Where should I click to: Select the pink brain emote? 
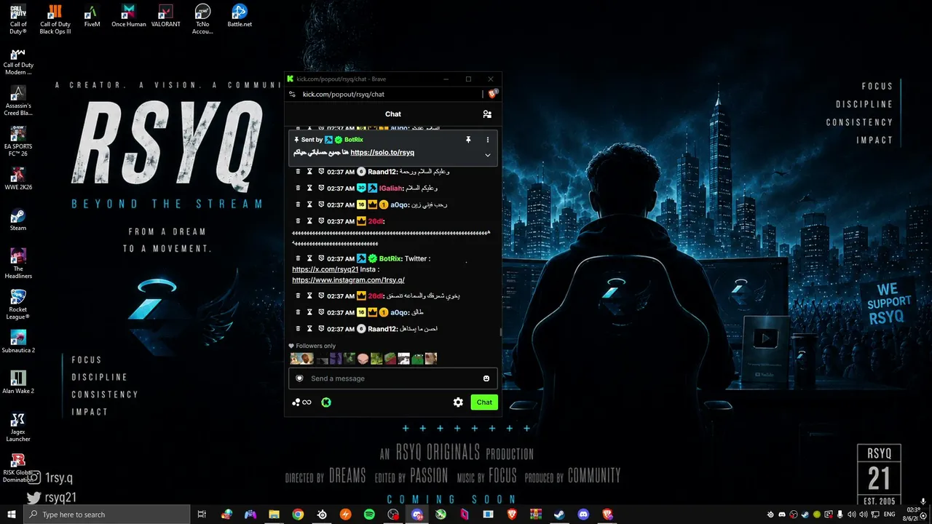pyautogui.click(x=363, y=358)
